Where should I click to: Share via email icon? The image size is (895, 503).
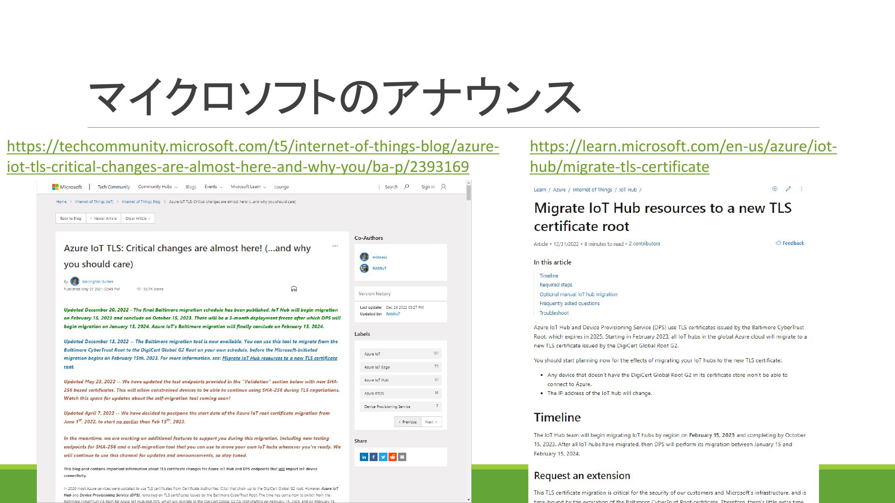[402, 457]
